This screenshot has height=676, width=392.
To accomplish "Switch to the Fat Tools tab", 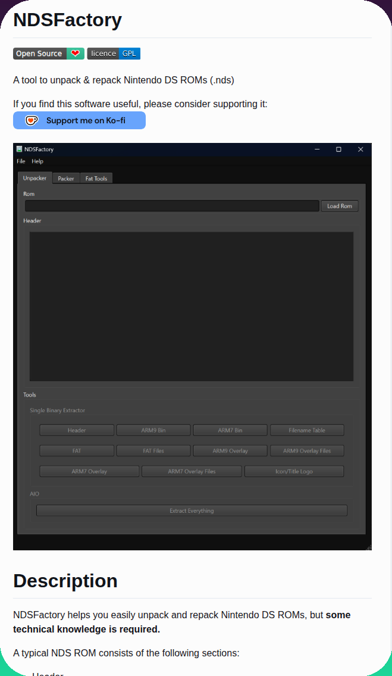I will click(x=96, y=179).
